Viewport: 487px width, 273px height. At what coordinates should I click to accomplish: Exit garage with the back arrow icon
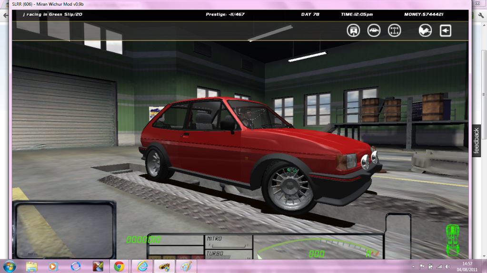pyautogui.click(x=446, y=30)
